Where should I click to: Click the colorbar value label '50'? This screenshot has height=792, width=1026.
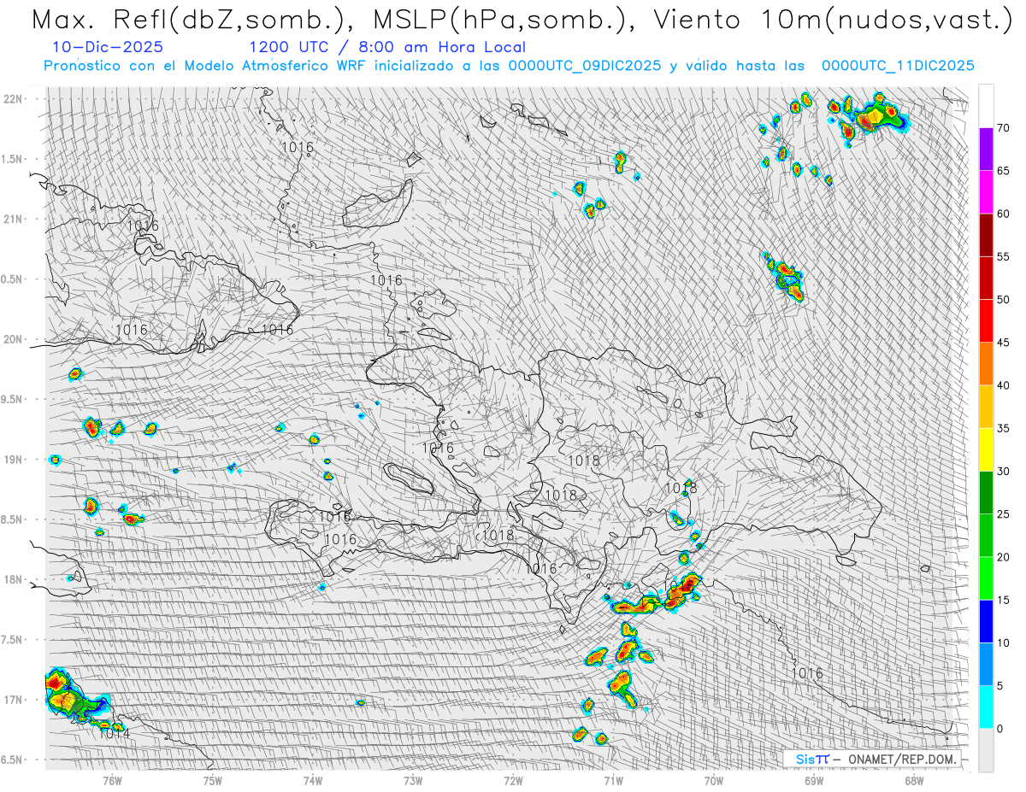(x=1003, y=300)
